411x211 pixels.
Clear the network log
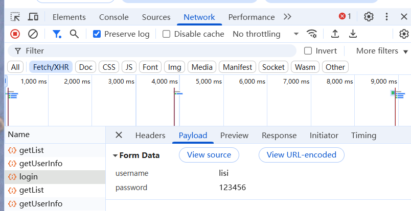(33, 34)
